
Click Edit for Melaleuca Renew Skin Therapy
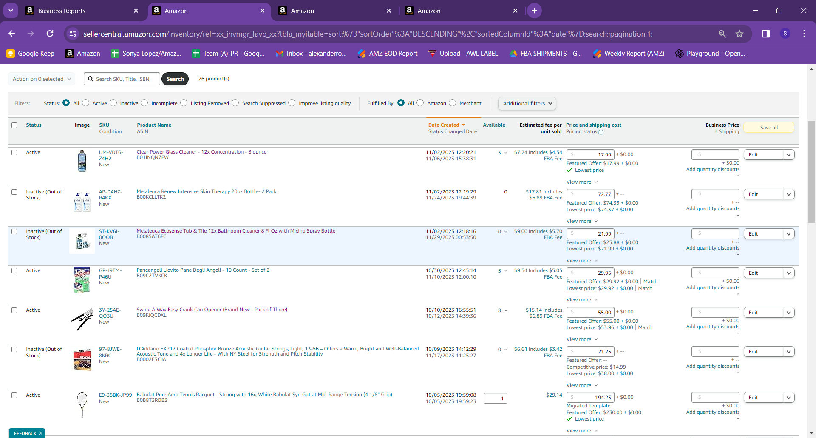[x=764, y=194]
